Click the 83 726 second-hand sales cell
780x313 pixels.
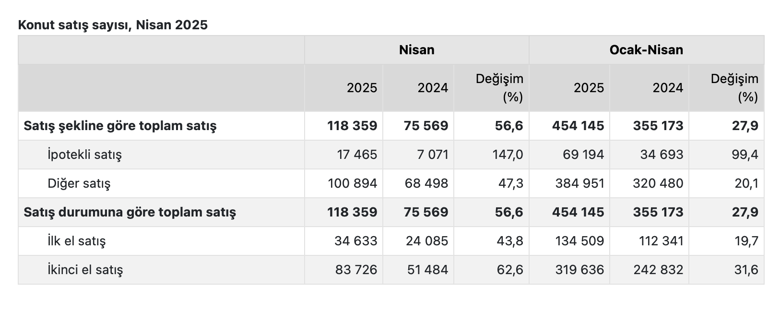point(355,270)
